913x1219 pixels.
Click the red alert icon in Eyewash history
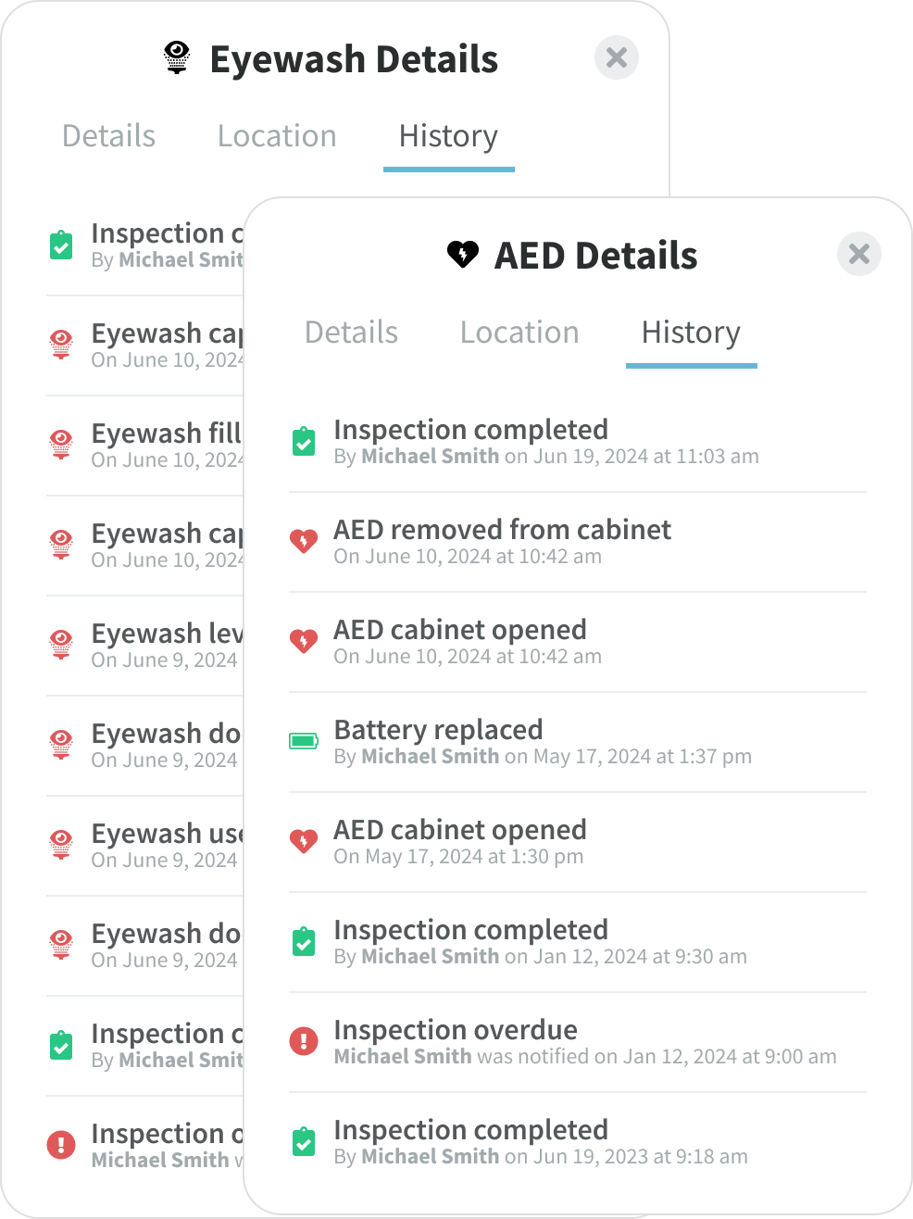(61, 1145)
